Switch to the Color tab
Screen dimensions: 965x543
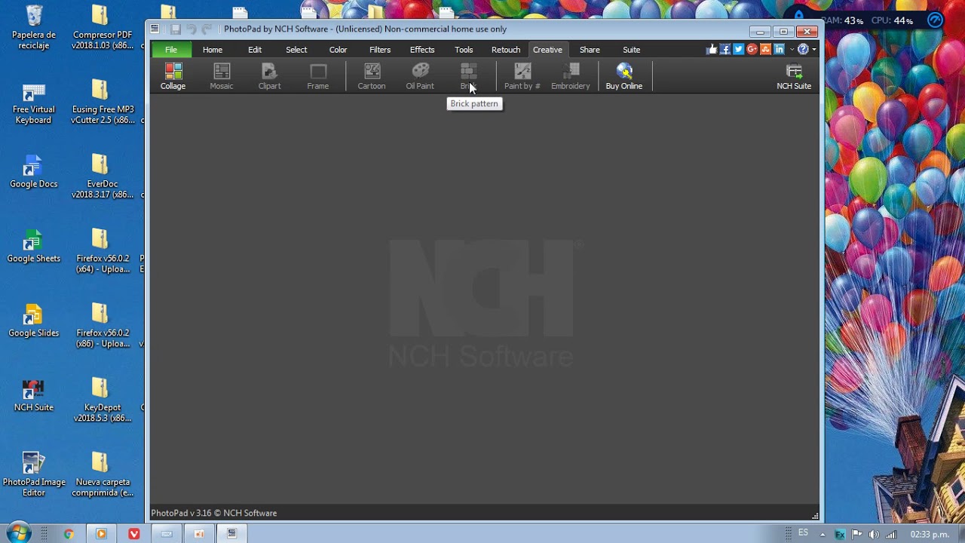(x=338, y=50)
